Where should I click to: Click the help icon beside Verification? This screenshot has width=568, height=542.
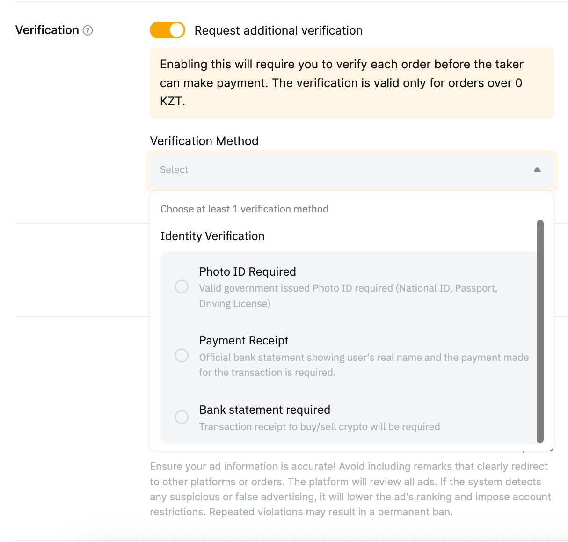click(87, 30)
